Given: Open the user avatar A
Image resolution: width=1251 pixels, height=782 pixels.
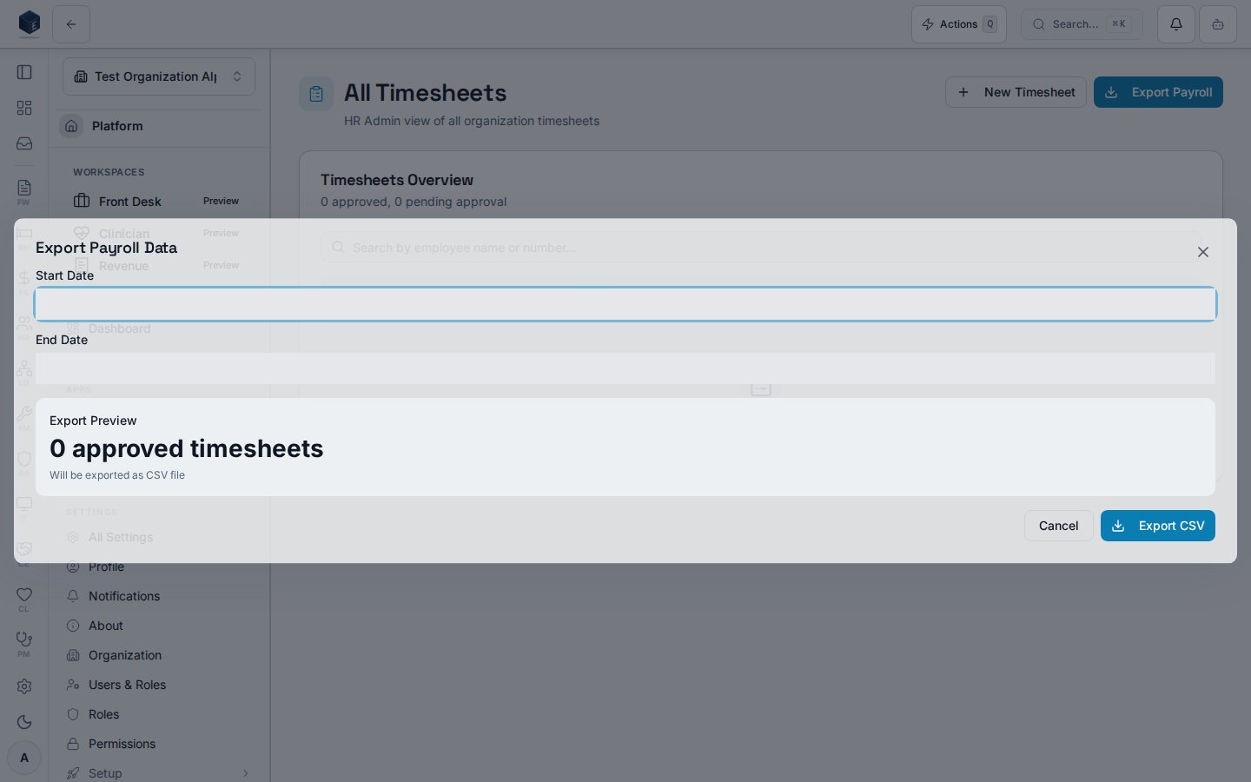Looking at the screenshot, I should [x=24, y=758].
